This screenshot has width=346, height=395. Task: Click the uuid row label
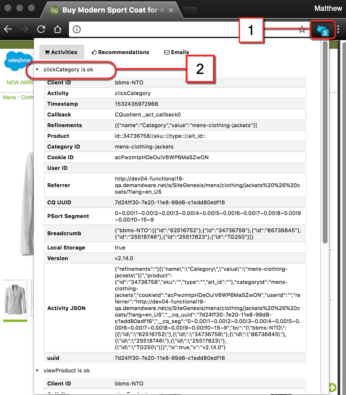tap(53, 358)
